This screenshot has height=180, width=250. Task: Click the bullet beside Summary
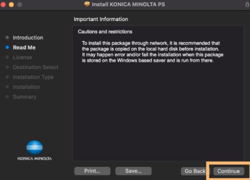[7, 97]
